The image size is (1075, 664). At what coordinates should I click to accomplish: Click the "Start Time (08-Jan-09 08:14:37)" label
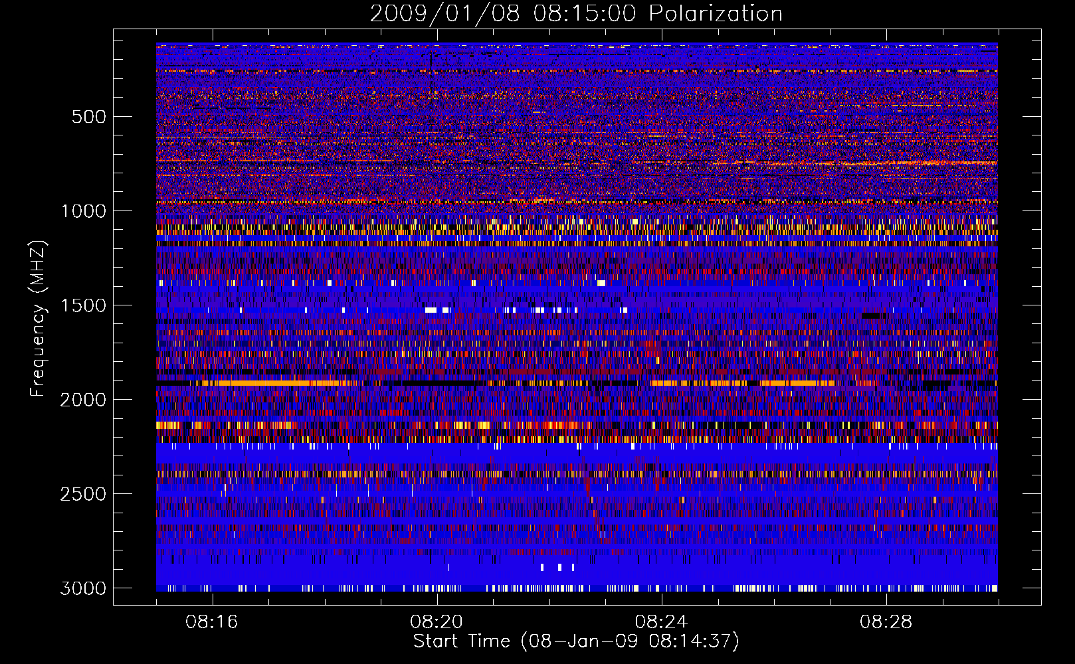click(x=576, y=641)
